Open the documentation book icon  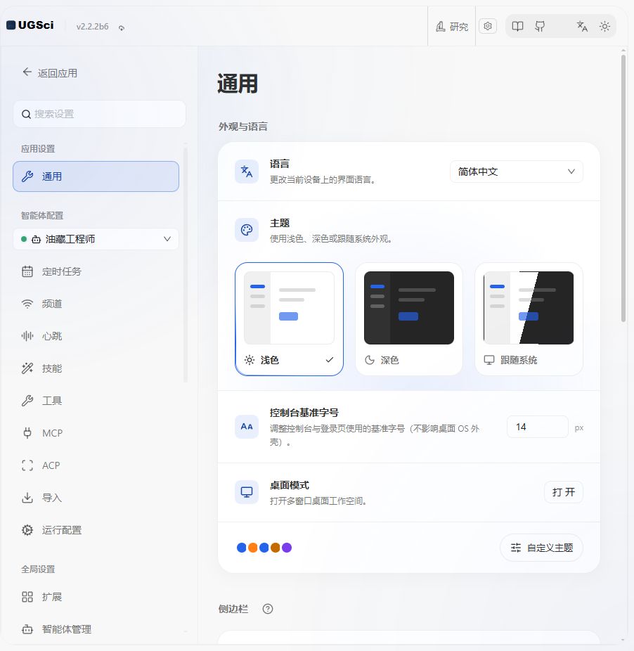(x=517, y=27)
